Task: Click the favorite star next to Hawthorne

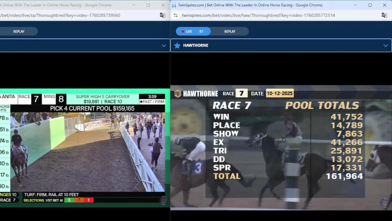Action: [x=177, y=45]
